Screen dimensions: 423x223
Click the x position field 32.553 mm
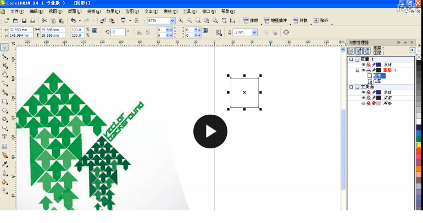pos(21,30)
